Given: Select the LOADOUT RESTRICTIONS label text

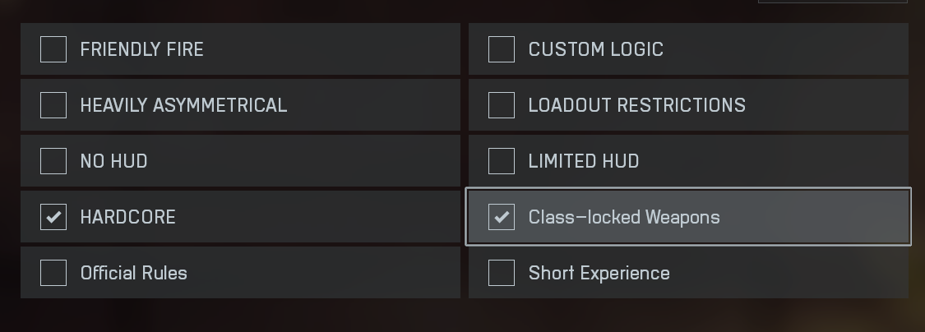Looking at the screenshot, I should 636,105.
